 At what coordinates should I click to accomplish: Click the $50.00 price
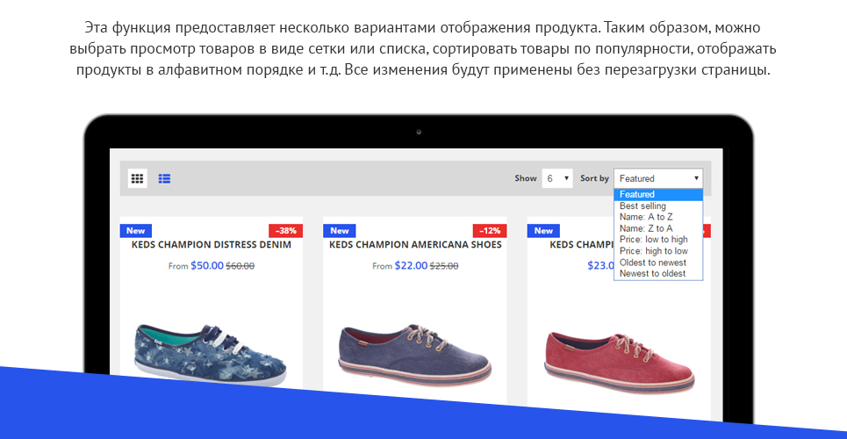pyautogui.click(x=207, y=266)
